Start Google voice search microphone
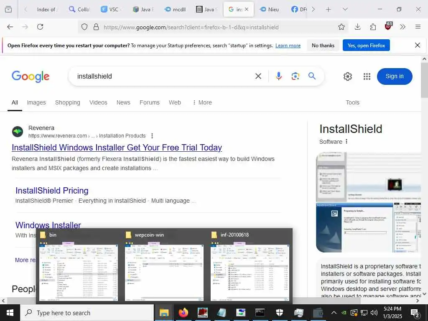The height and width of the screenshot is (321, 428). (x=278, y=76)
